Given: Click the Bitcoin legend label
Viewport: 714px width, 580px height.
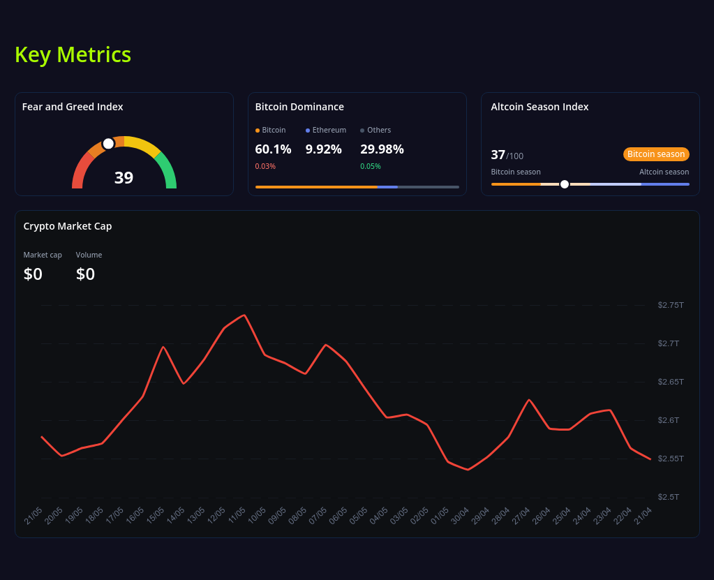Looking at the screenshot, I should pyautogui.click(x=274, y=131).
